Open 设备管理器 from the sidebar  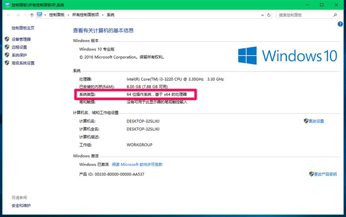[21, 39]
